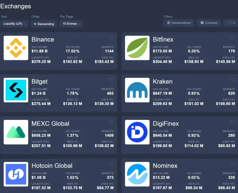This screenshot has width=238, height=193.
Task: Click the Binance exchange logo
Action: point(16,48)
